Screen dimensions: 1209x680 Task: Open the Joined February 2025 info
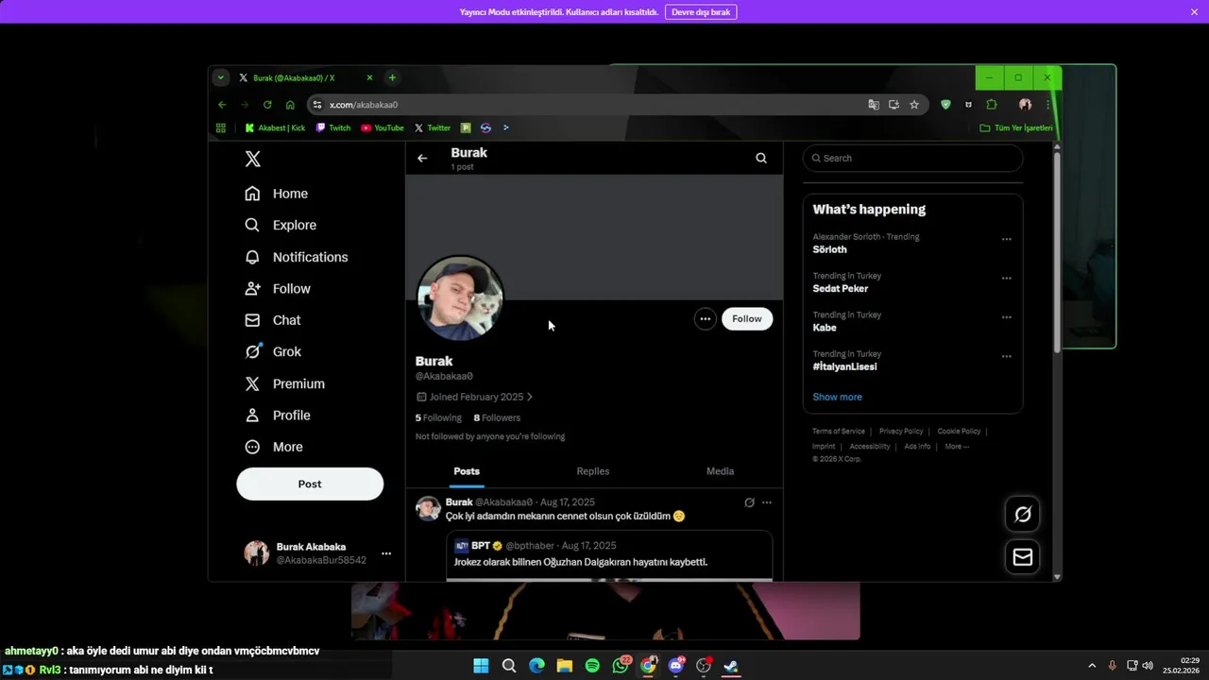(x=474, y=397)
